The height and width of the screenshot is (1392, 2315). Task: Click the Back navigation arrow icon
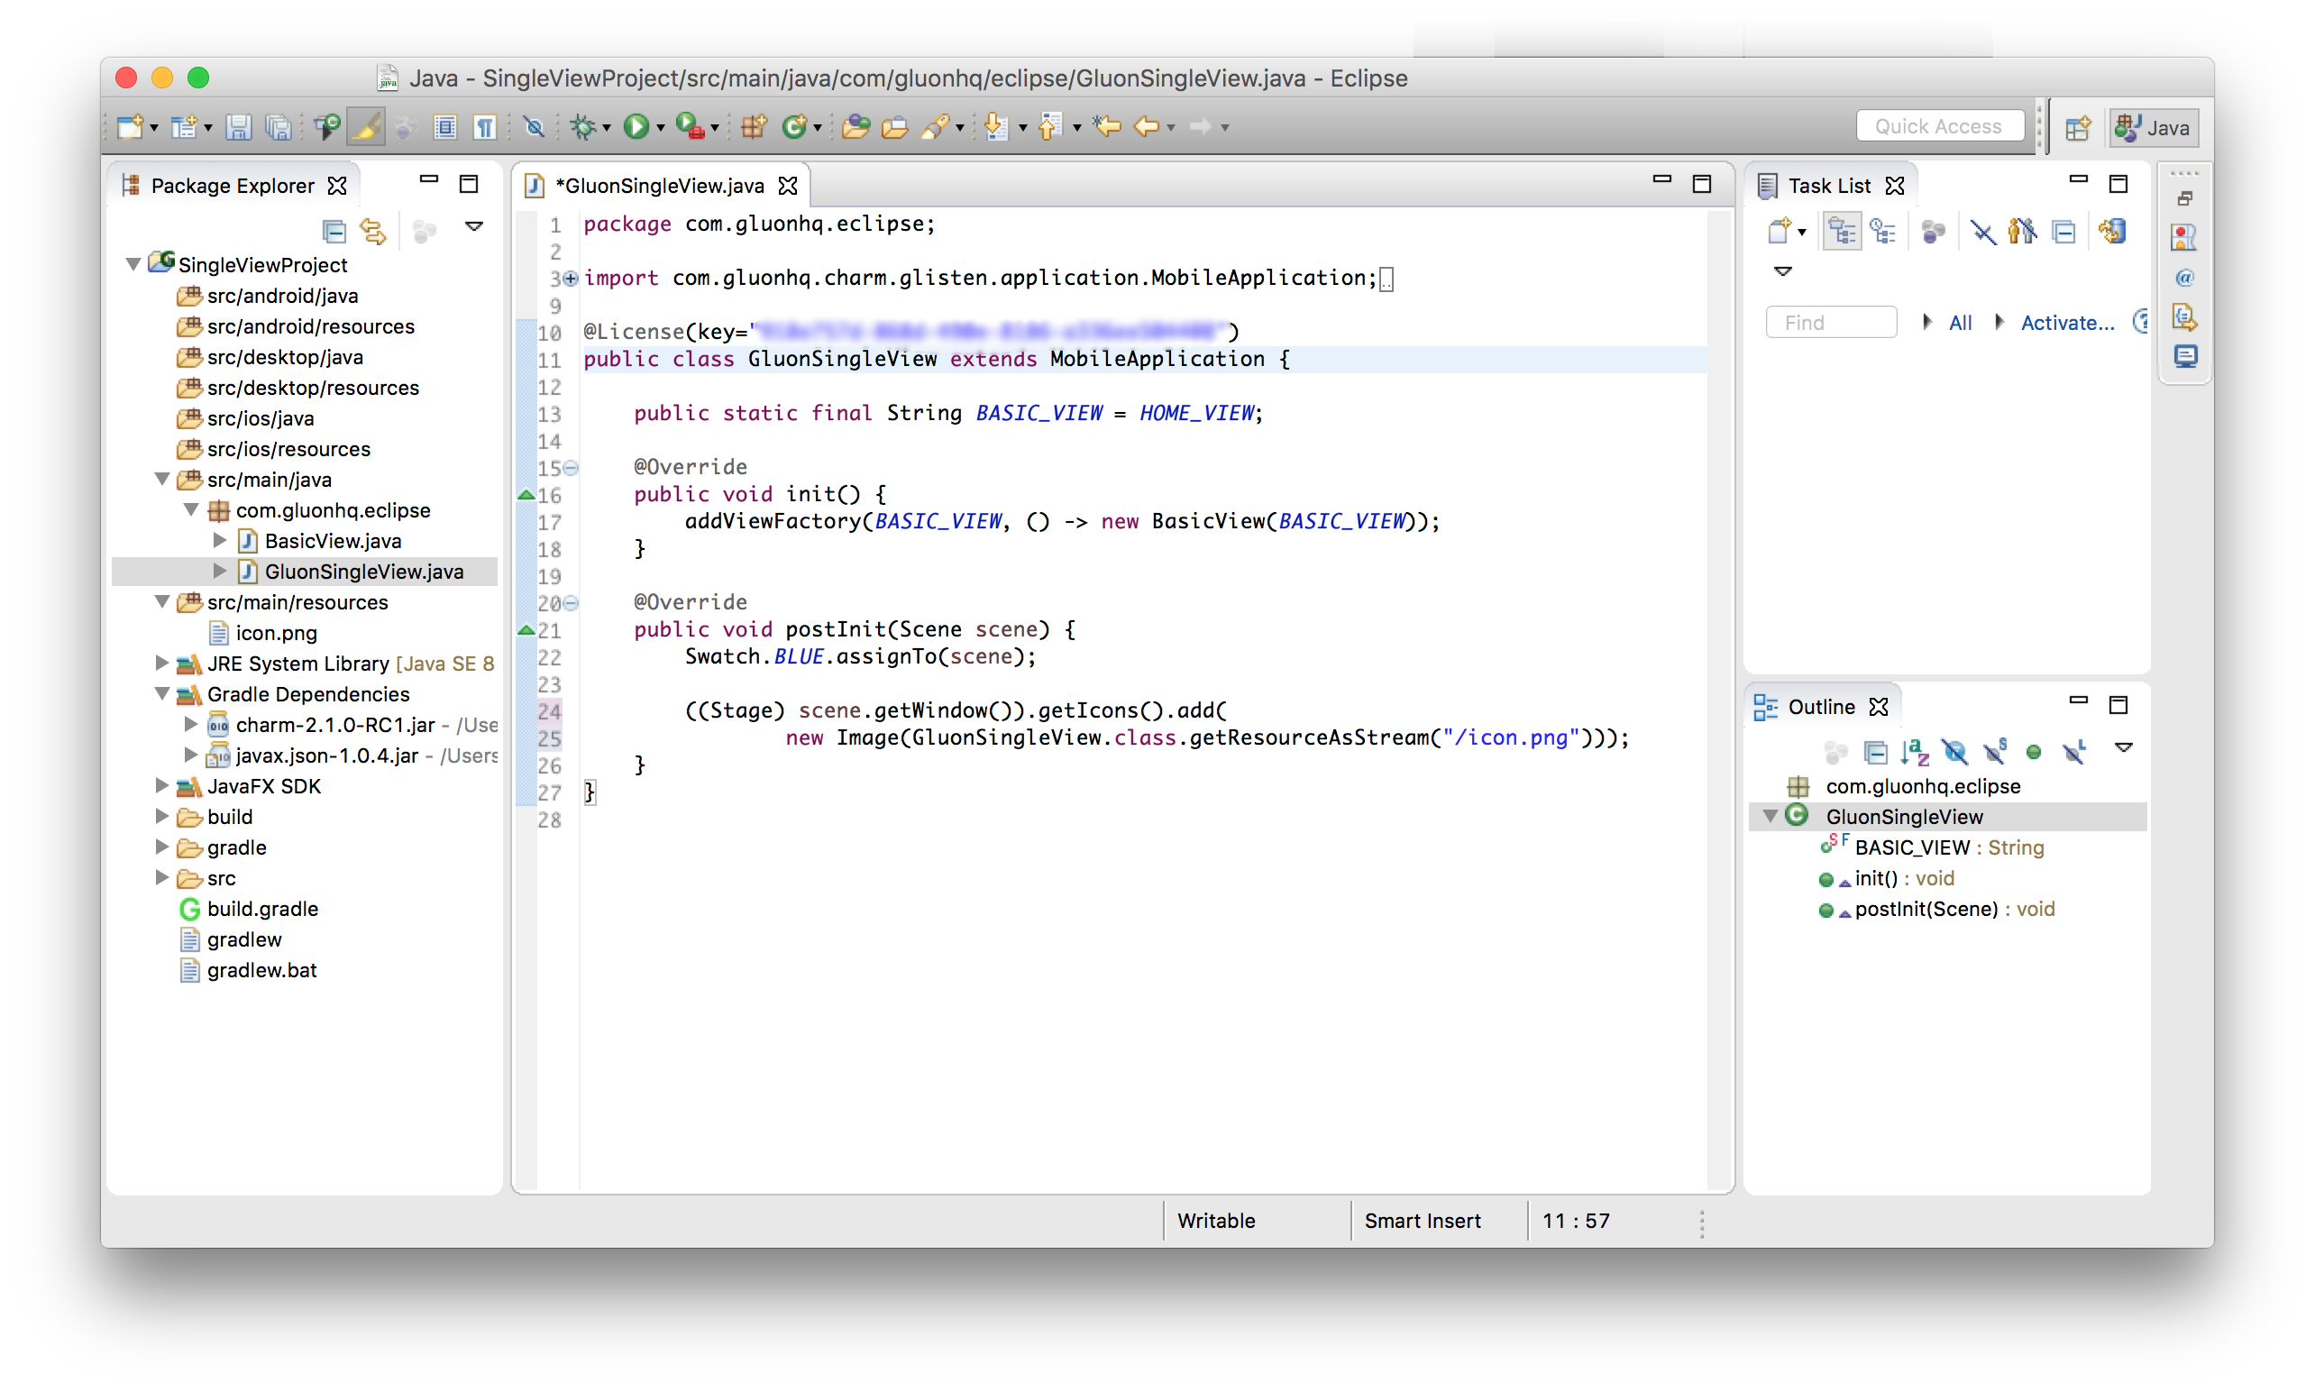click(1146, 126)
